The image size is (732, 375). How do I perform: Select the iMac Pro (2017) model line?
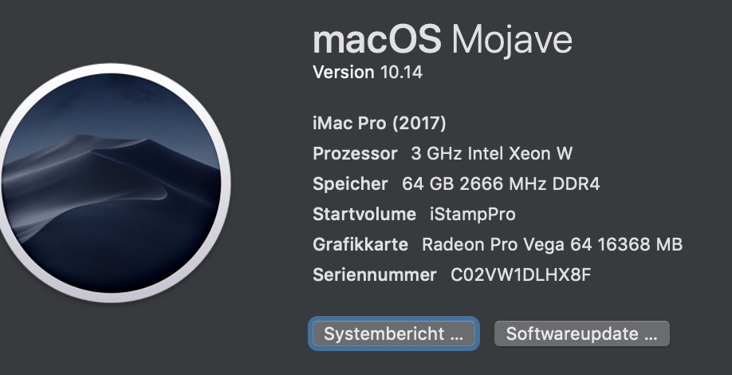pos(380,124)
